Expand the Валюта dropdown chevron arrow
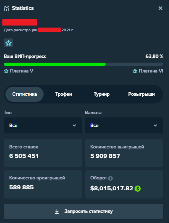This screenshot has width=169, height=223. tap(155, 125)
